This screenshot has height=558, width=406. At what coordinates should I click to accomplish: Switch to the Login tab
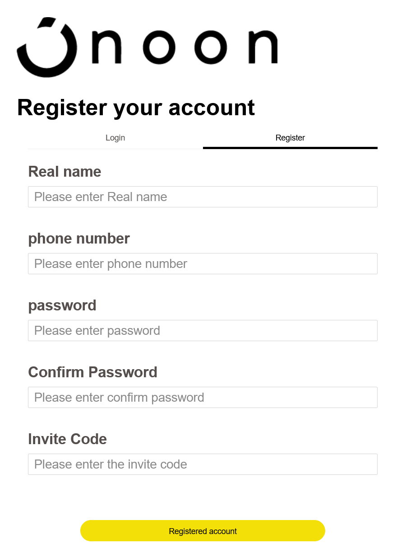coord(115,138)
